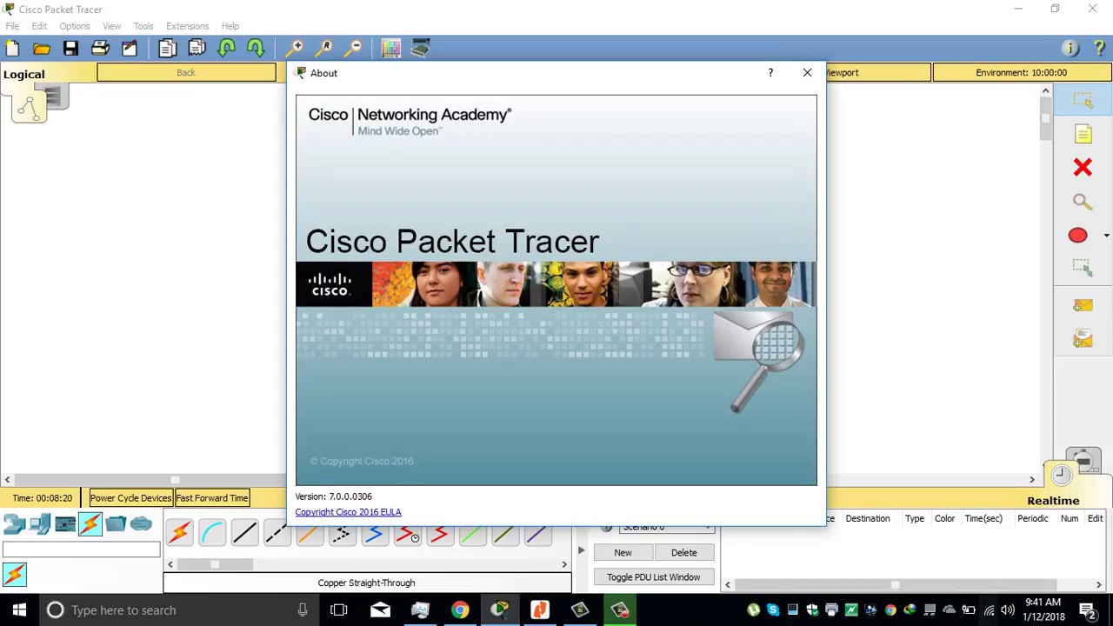Click the Copy toolbar icon
The height and width of the screenshot is (626, 1113).
click(x=167, y=49)
